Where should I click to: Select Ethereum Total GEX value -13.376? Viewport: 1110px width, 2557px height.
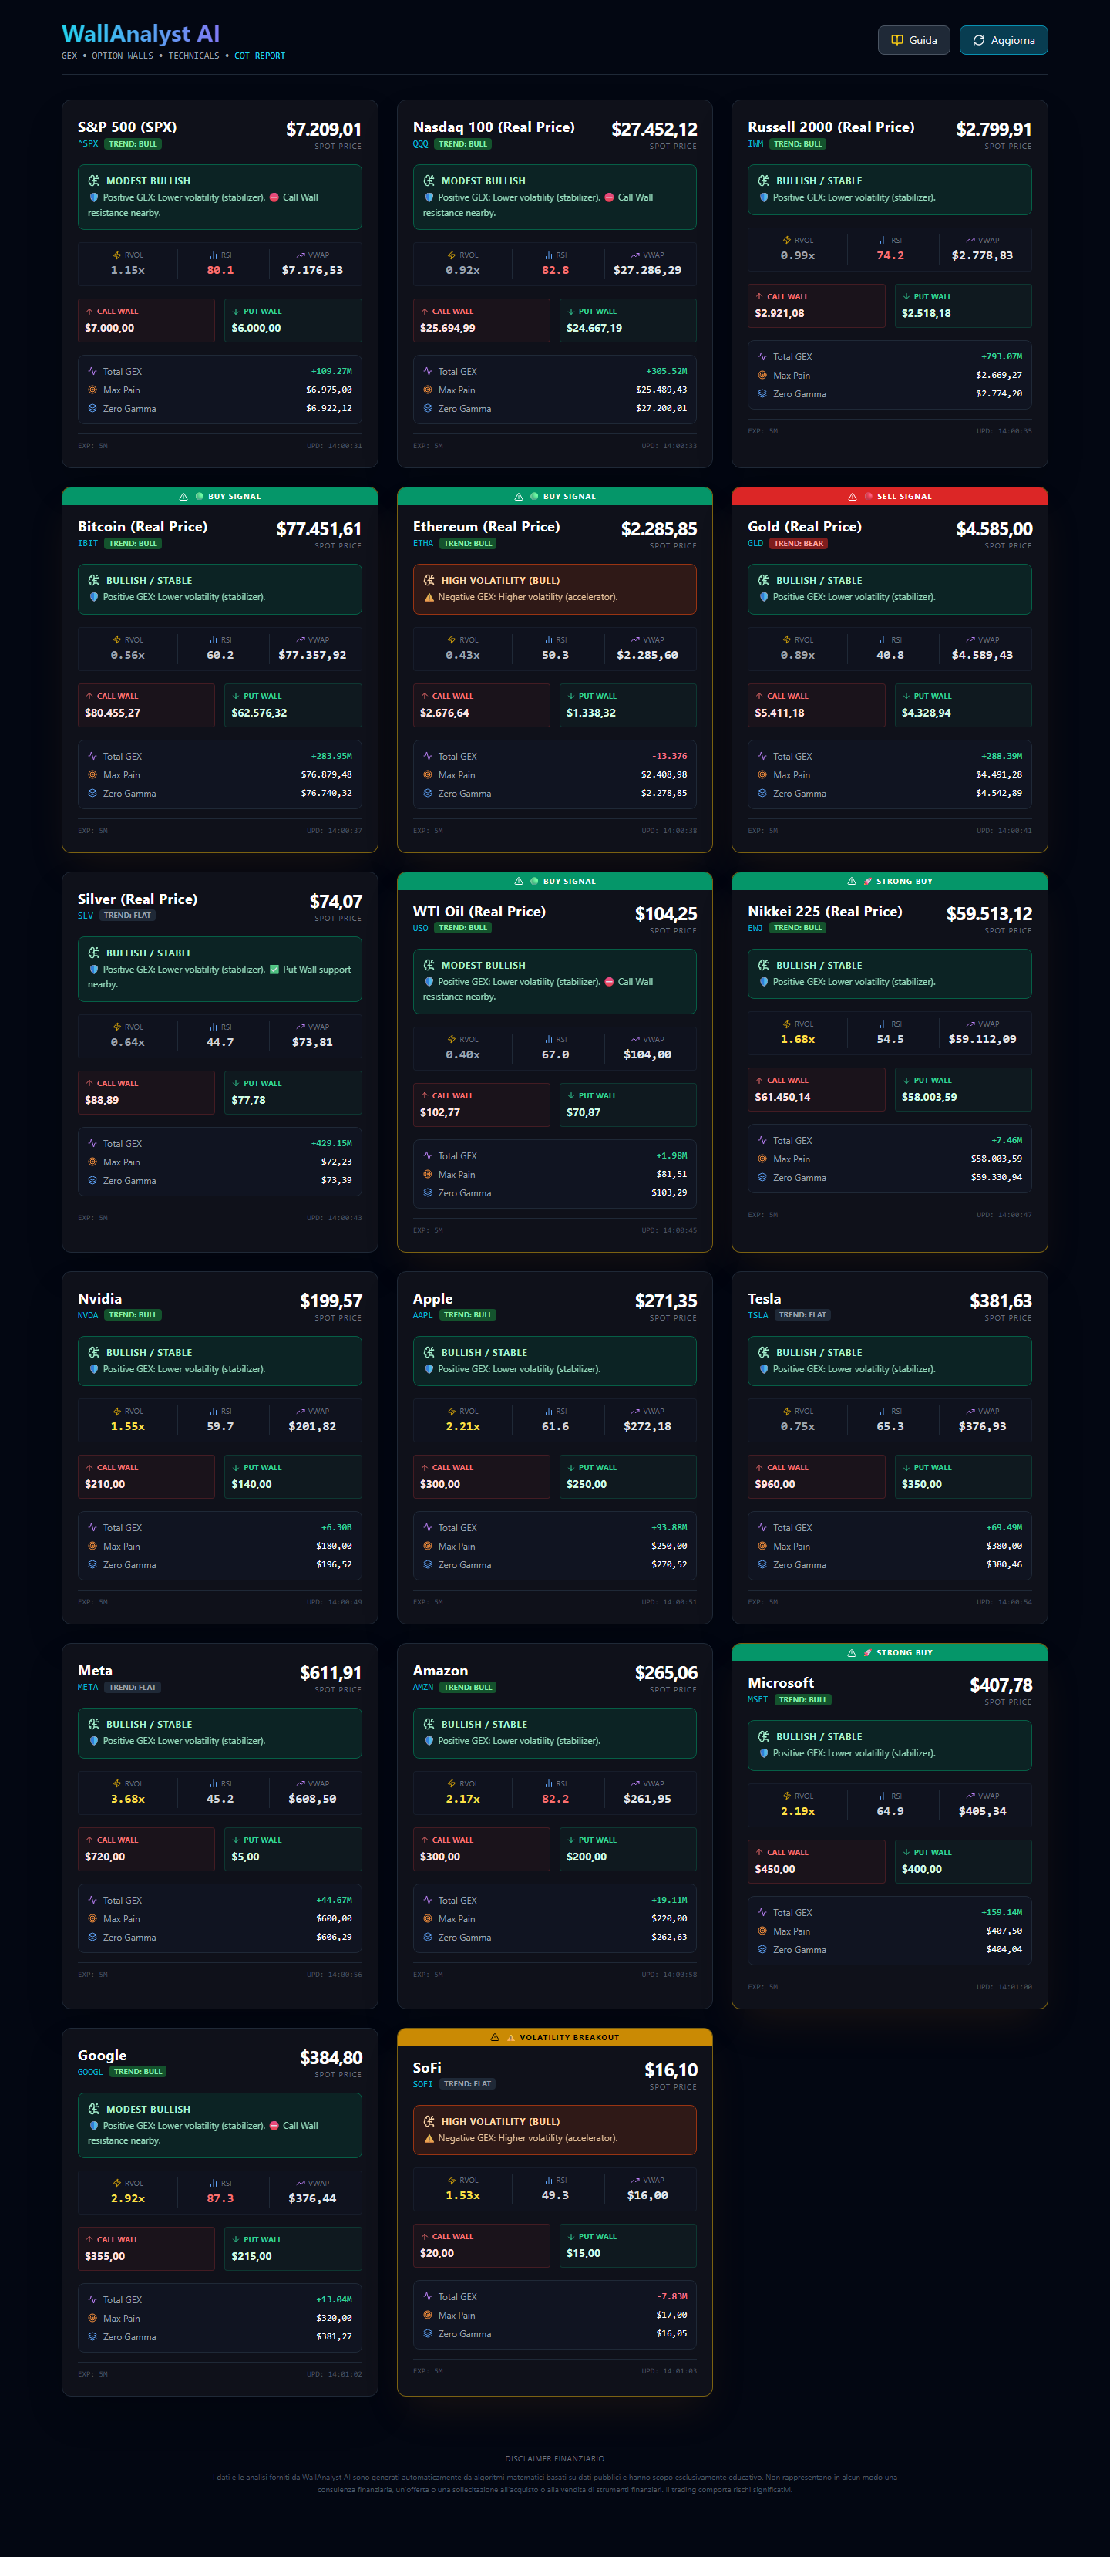coord(670,757)
